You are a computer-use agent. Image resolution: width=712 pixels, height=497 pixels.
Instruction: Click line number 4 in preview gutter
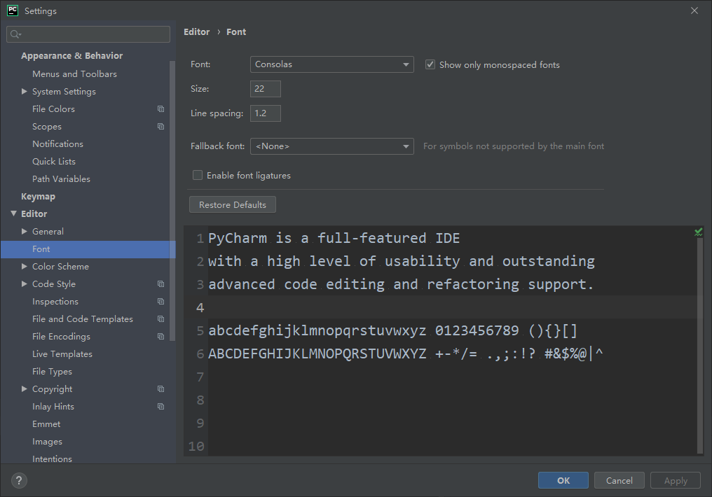(200, 307)
